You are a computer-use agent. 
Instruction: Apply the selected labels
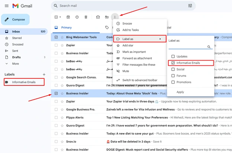point(180,92)
